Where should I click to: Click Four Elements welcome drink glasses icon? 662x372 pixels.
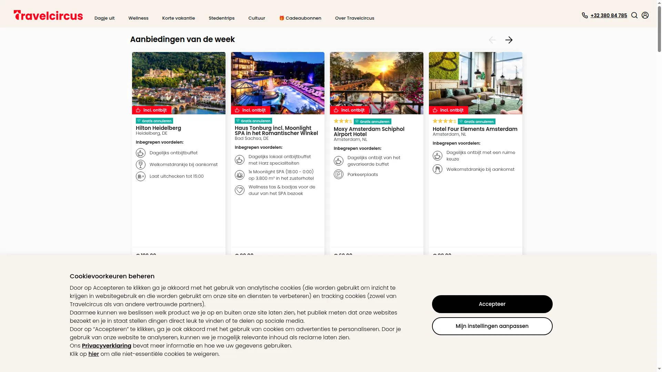click(x=438, y=169)
